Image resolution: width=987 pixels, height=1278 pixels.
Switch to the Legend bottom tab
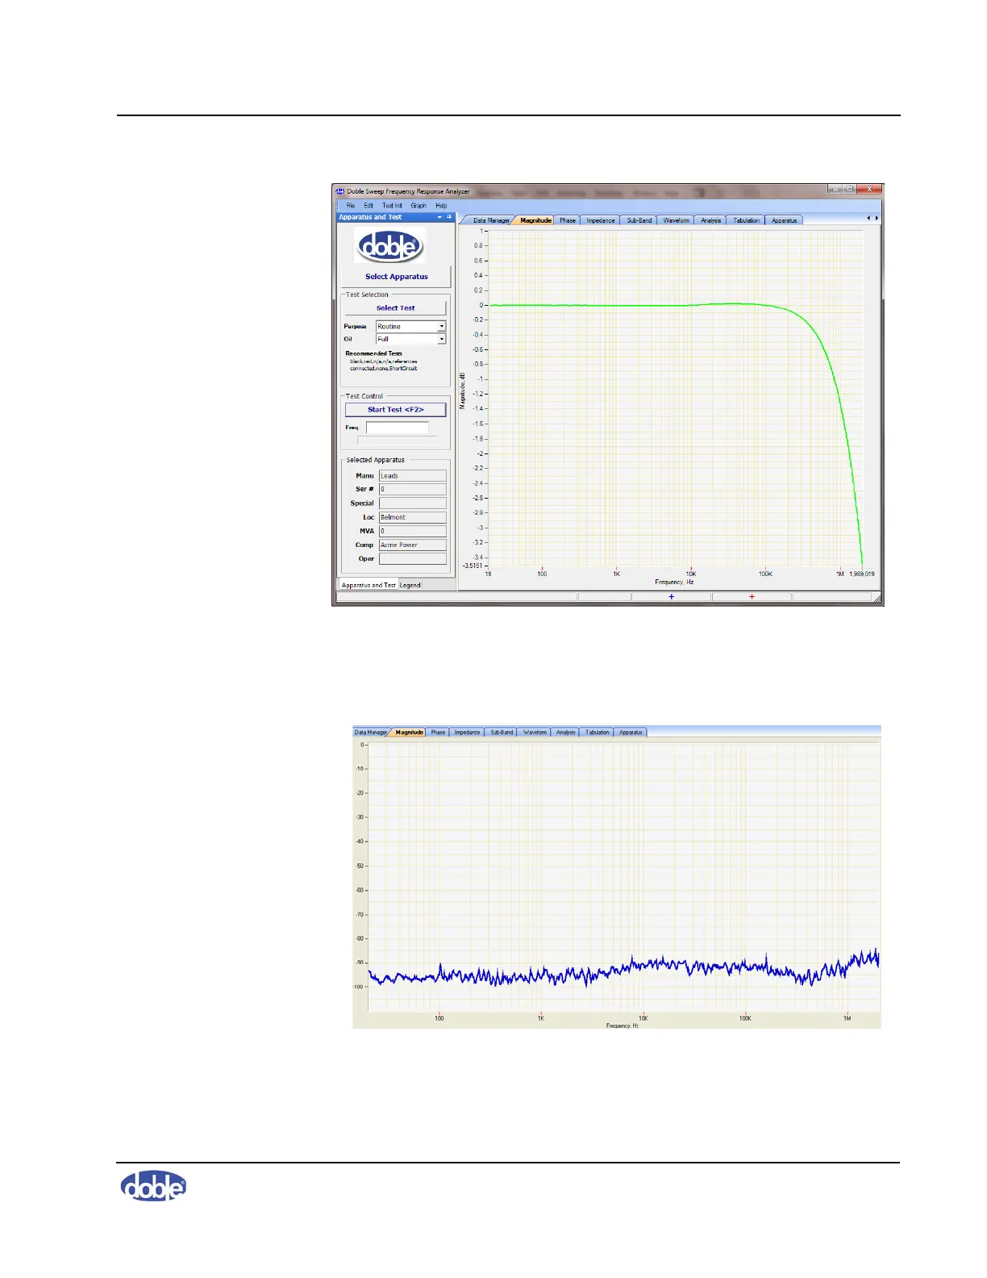point(410,585)
